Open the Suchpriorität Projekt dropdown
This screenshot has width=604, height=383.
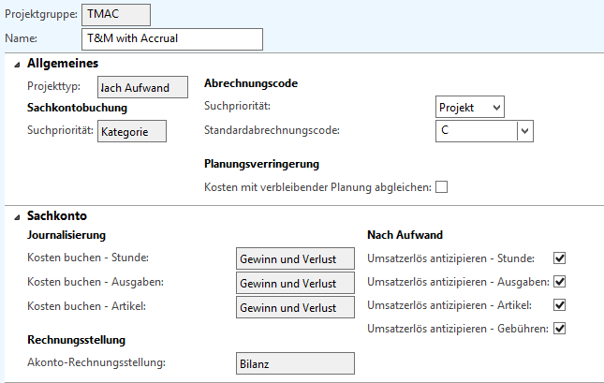click(x=470, y=107)
